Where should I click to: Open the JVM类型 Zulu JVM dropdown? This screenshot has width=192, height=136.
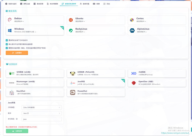tap(42, 107)
